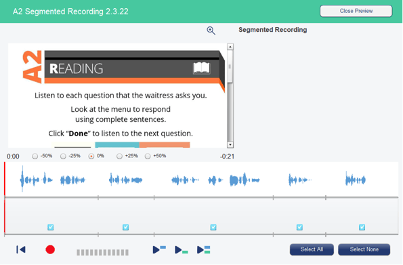Uncheck the second segment checkbox
403x265 pixels.
pos(126,227)
